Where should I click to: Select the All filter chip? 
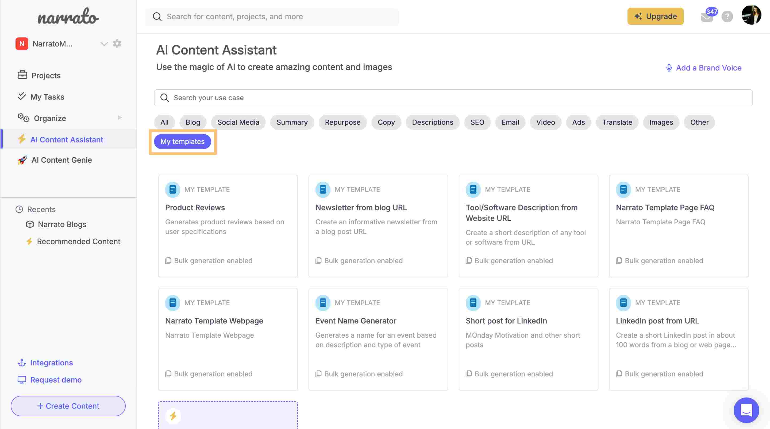pyautogui.click(x=164, y=122)
